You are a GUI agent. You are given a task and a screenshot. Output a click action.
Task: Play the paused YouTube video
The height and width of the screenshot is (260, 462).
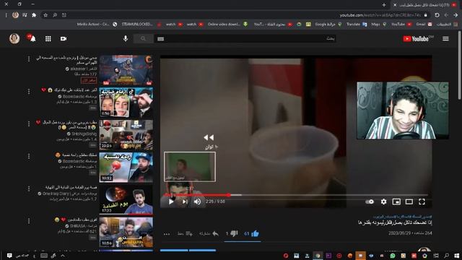pyautogui.click(x=171, y=201)
